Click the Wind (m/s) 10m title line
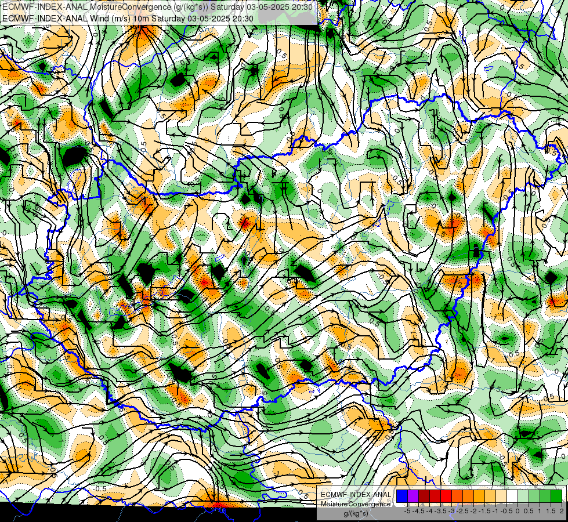 [128, 19]
